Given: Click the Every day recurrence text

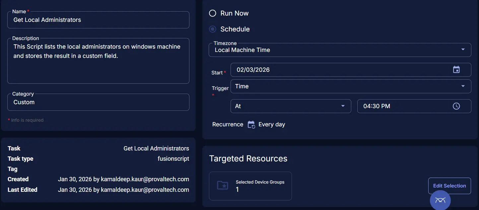Looking at the screenshot, I should [x=272, y=125].
